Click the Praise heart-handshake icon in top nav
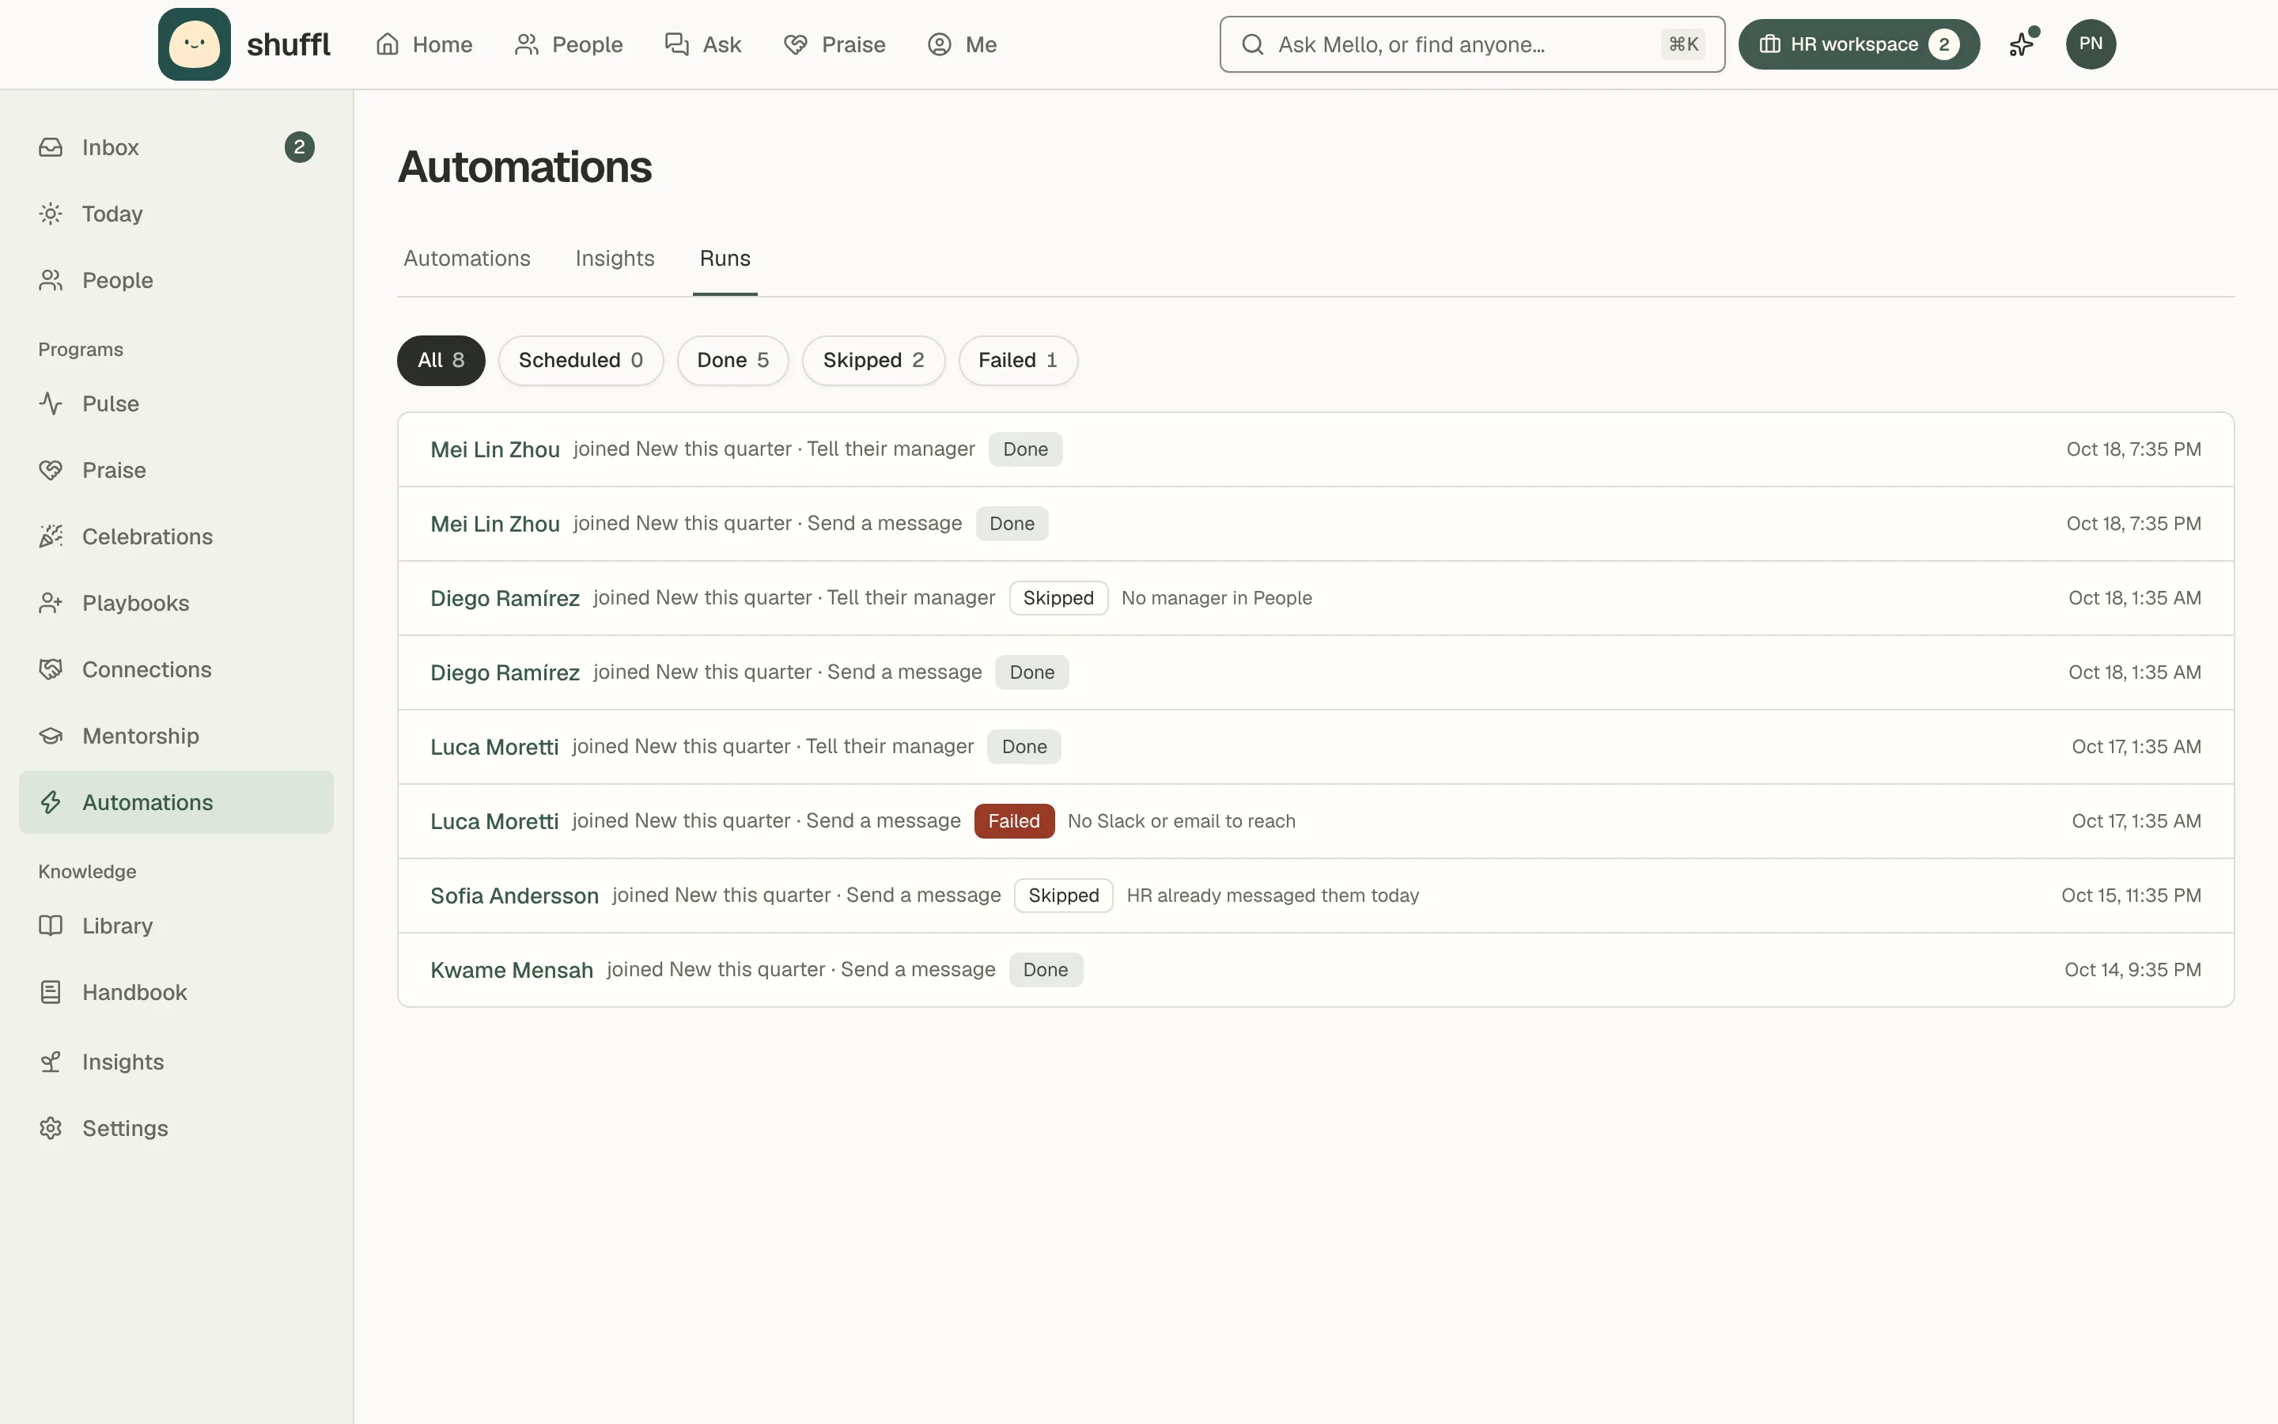The width and height of the screenshot is (2278, 1424). tap(796, 44)
